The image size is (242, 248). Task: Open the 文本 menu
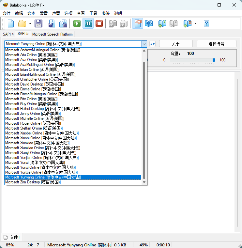(31, 13)
